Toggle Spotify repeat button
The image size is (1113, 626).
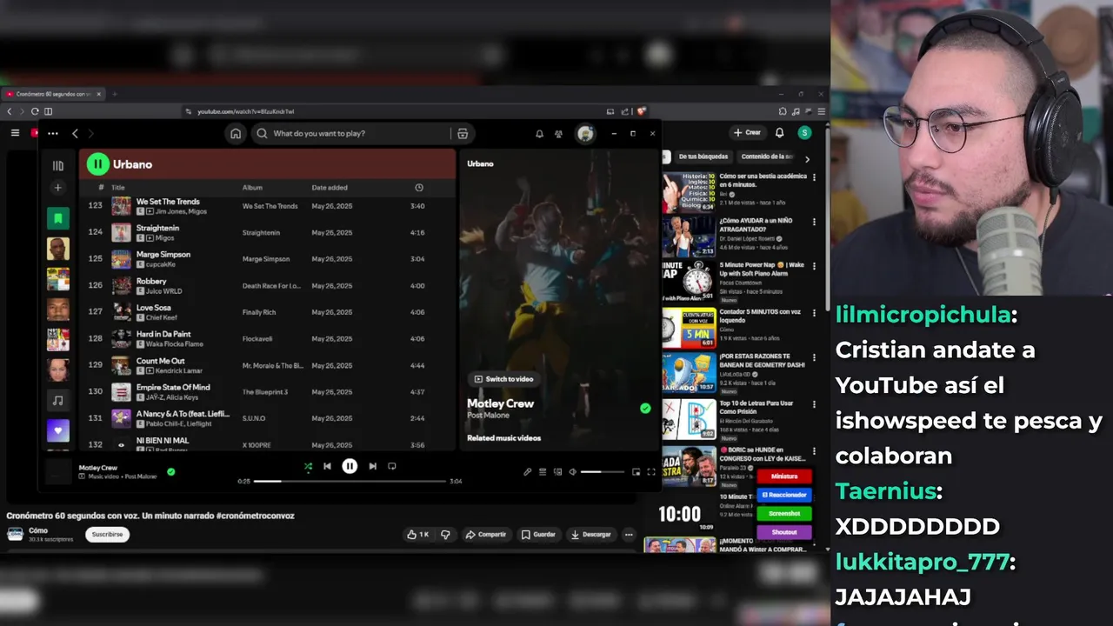click(x=392, y=466)
